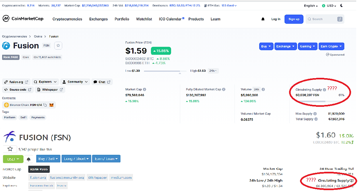Click the Payments tag
358x191 pixels.
tap(38, 117)
